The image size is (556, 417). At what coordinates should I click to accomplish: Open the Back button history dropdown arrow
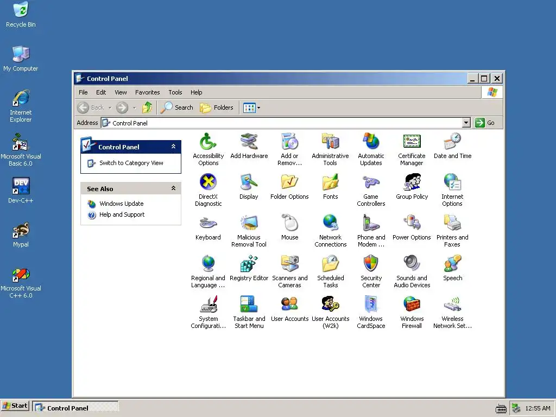coord(110,108)
